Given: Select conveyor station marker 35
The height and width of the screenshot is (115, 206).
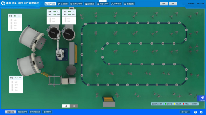Looking at the screenshot, I should pyautogui.click(x=137, y=85).
